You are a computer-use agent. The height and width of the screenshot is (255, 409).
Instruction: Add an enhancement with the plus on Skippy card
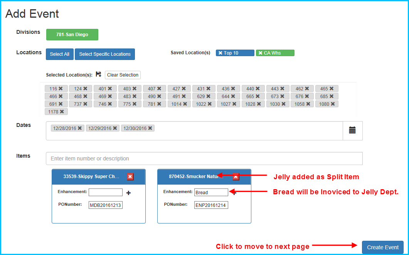tap(128, 192)
